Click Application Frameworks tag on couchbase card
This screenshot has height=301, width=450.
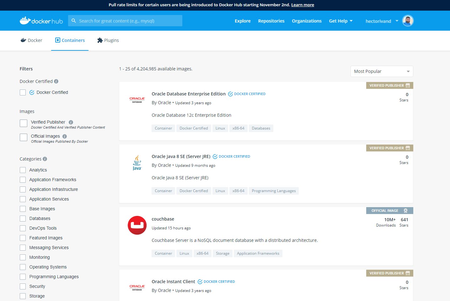[258, 253]
